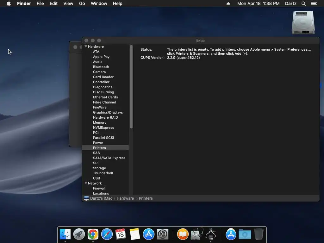
Task: Select Thunderbolt in the sidebar
Action: [103, 173]
